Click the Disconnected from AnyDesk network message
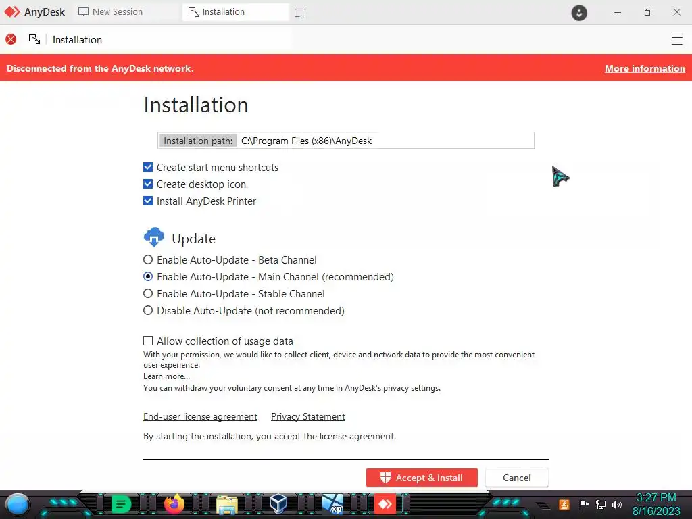The width and height of the screenshot is (692, 519). point(100,68)
